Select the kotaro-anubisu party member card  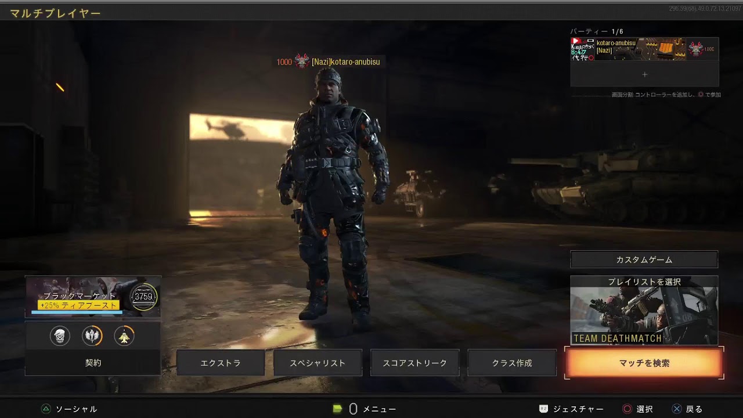pos(644,49)
